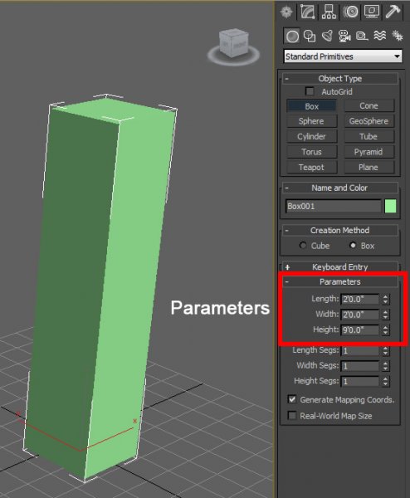
Task: Enable the AutoGrid checkbox
Action: [x=310, y=91]
